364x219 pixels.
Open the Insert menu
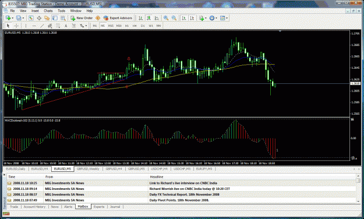tap(35, 11)
